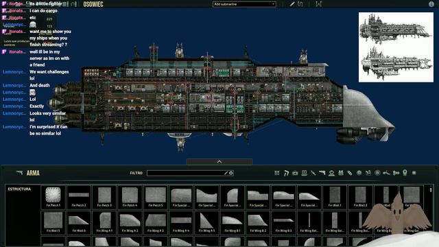Click the round icon at top-right corner
Viewport: 439px width, 247px height.
click(x=431, y=4)
